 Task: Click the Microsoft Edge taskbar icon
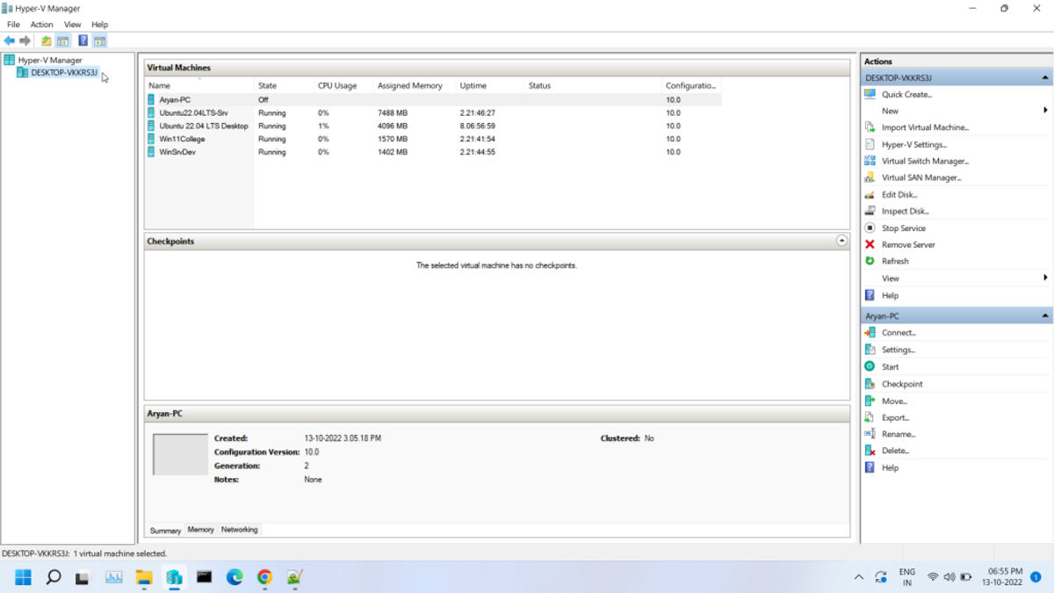click(x=235, y=577)
